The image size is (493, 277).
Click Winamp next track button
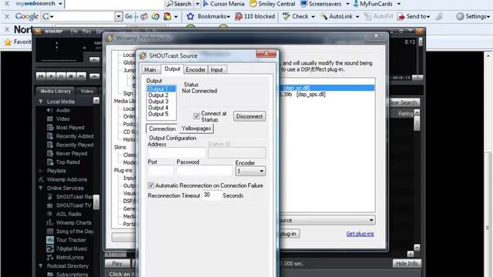point(81,76)
